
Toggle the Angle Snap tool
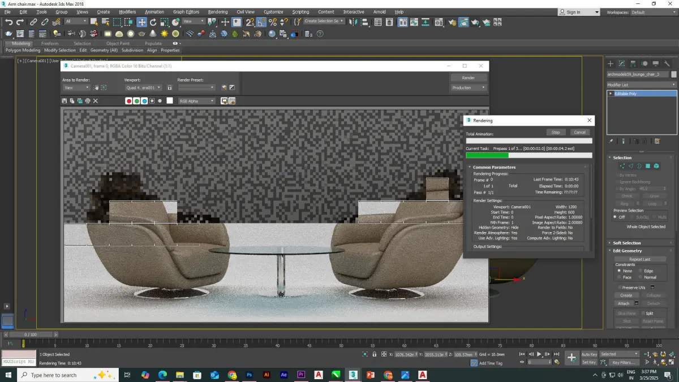(261, 22)
